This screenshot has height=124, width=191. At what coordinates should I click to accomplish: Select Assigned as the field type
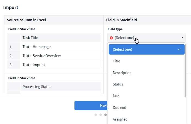click(120, 119)
